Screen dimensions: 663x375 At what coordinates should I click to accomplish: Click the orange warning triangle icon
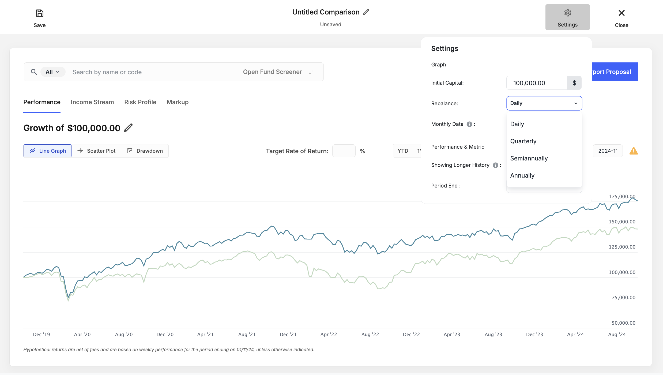click(633, 151)
